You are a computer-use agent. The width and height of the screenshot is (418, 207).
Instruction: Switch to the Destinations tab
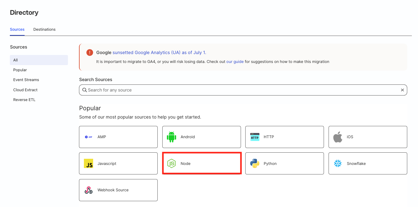click(45, 29)
